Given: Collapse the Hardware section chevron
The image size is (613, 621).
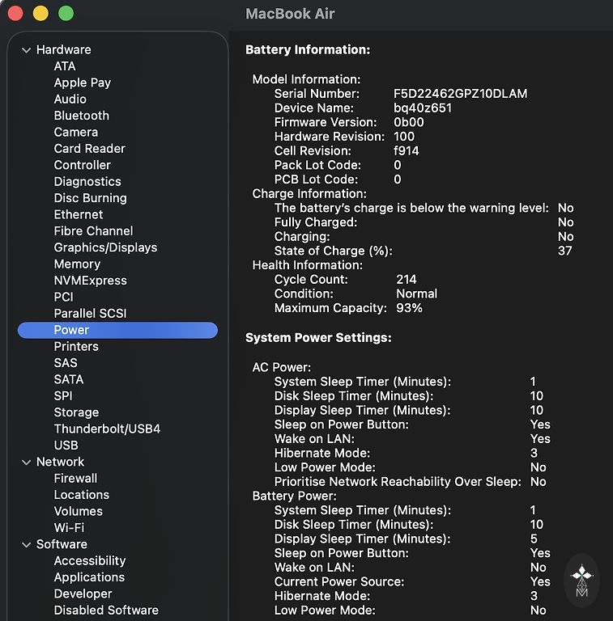Looking at the screenshot, I should [27, 50].
